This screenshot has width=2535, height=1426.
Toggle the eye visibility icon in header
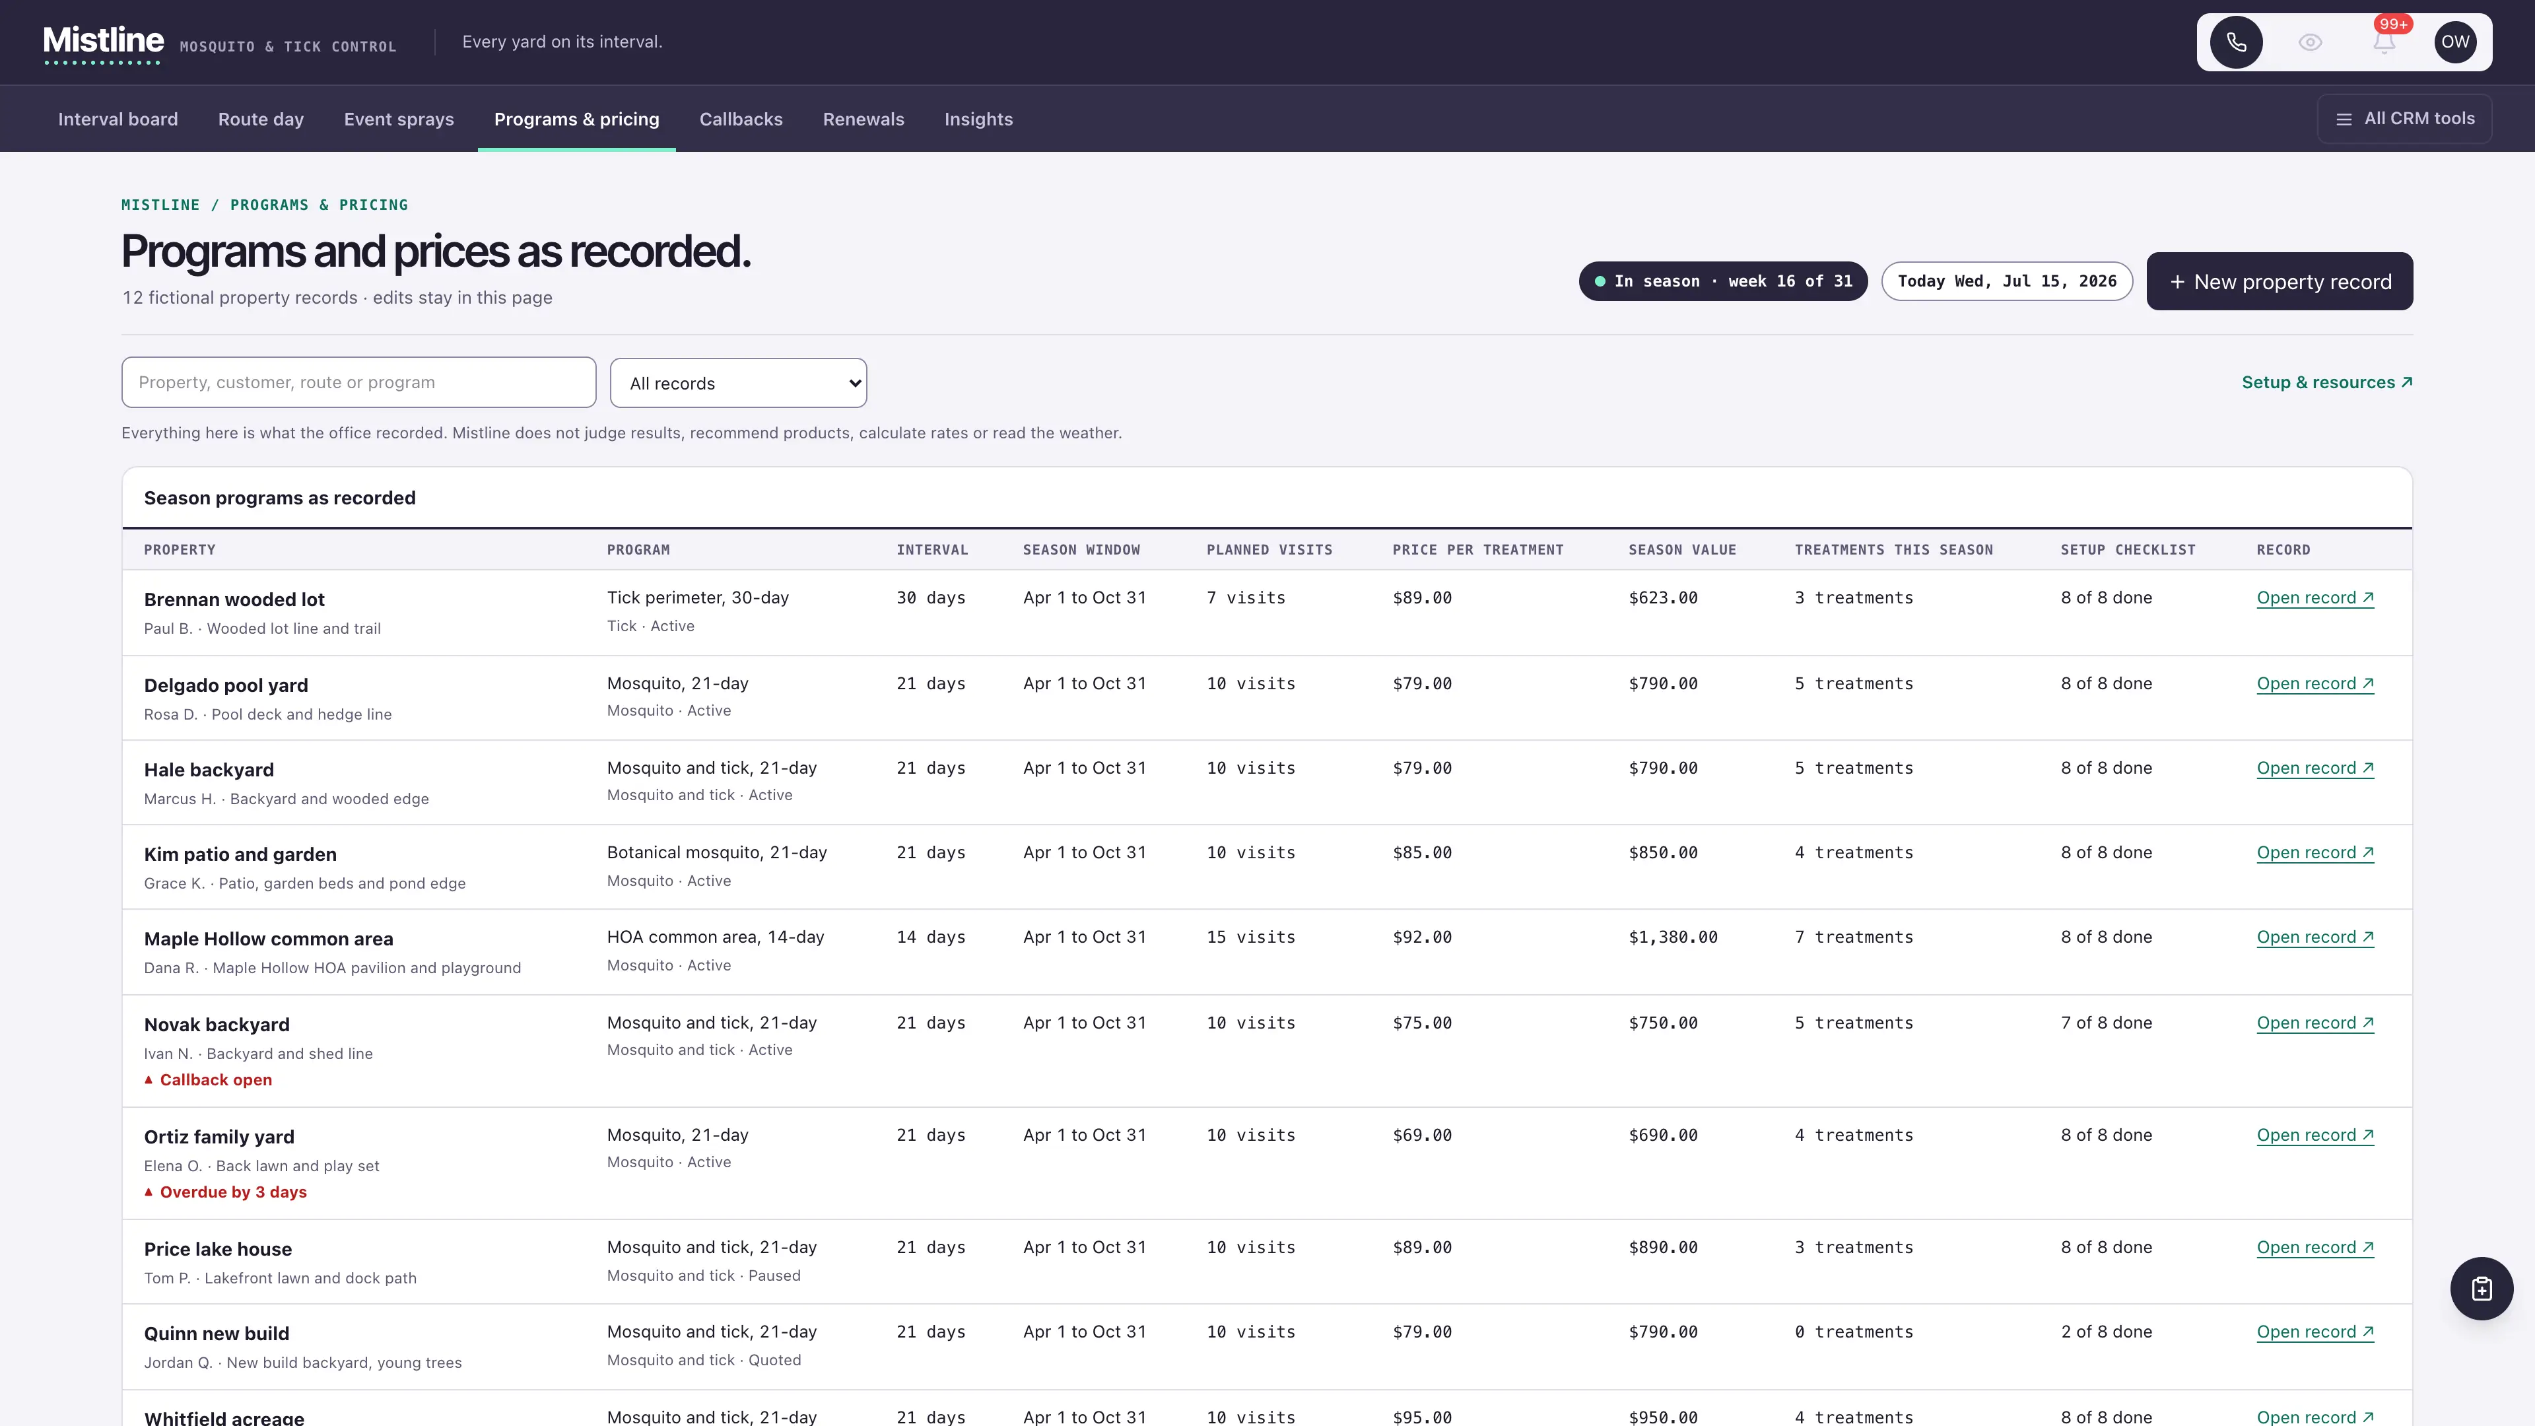pyautogui.click(x=2310, y=42)
